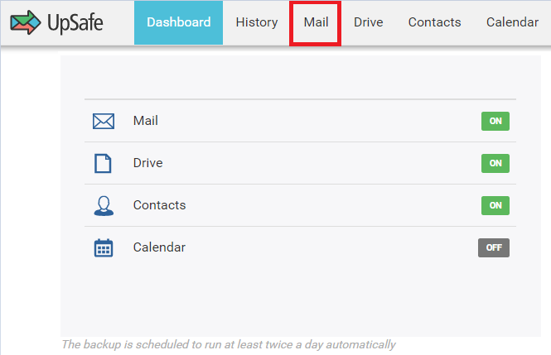Click the UpSafe logo

56,22
